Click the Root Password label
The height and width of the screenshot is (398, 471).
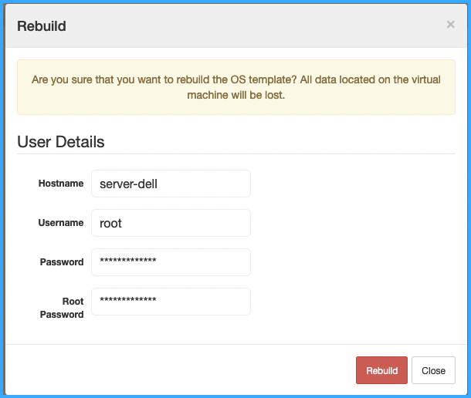click(62, 308)
